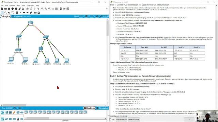Click the Print toolbar icon
218x122 pixels.
13,9
